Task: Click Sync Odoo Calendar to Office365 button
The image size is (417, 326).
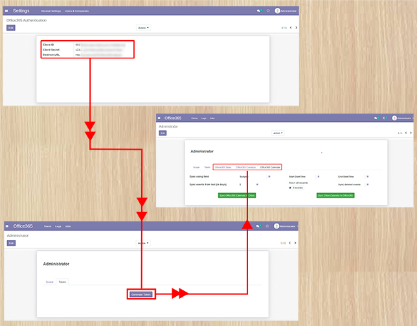Action: (x=335, y=195)
